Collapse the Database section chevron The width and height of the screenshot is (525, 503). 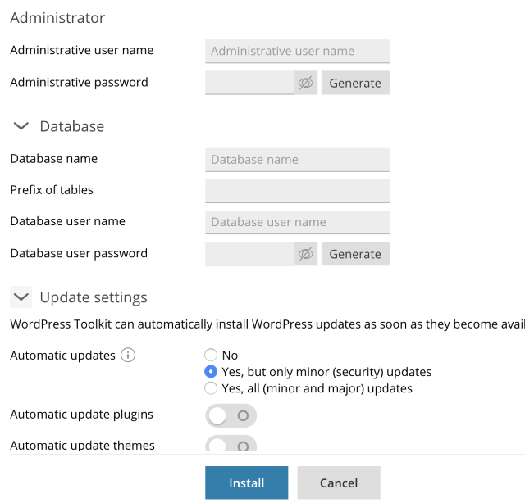pos(21,126)
